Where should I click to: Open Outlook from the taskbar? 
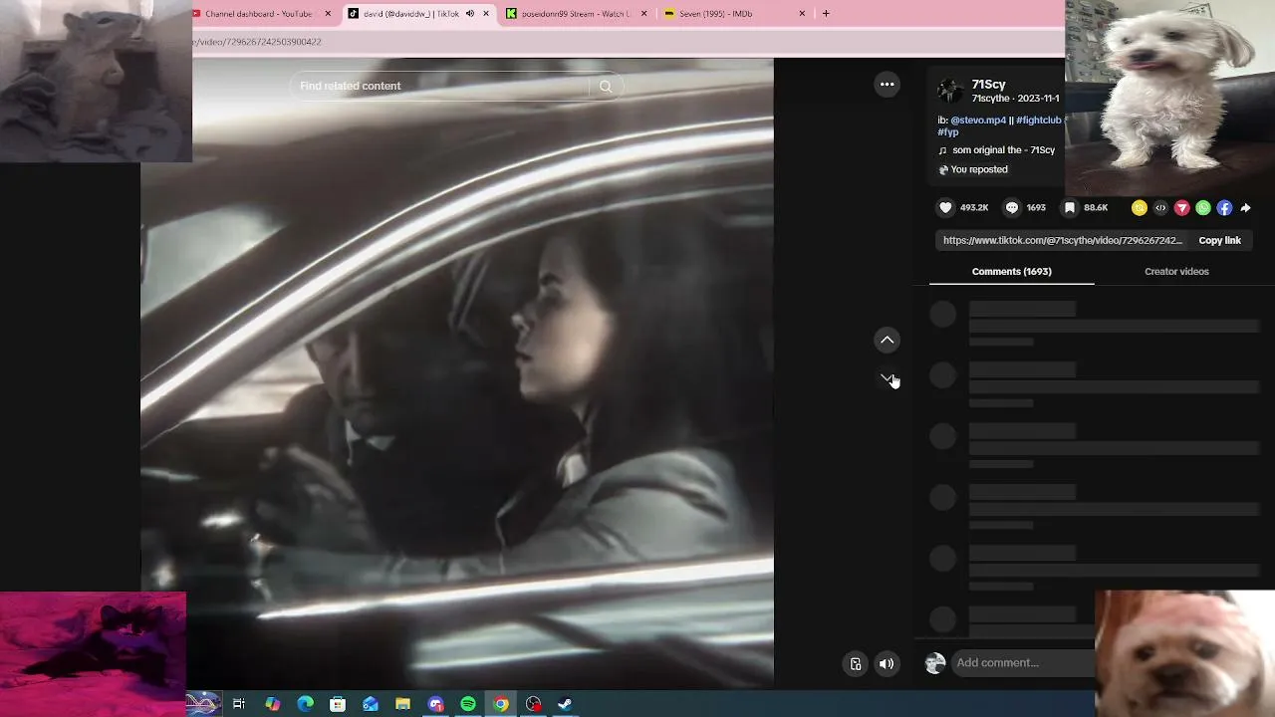pyautogui.click(x=371, y=704)
